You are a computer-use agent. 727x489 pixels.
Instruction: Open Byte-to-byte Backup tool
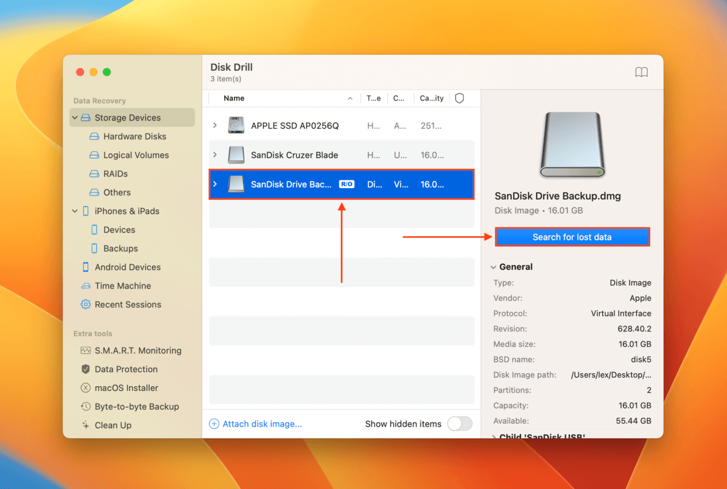137,407
